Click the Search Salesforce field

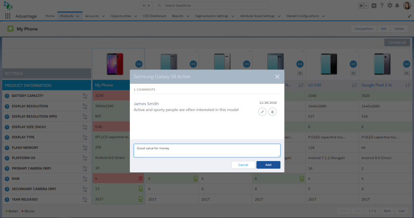pyautogui.click(x=211, y=6)
